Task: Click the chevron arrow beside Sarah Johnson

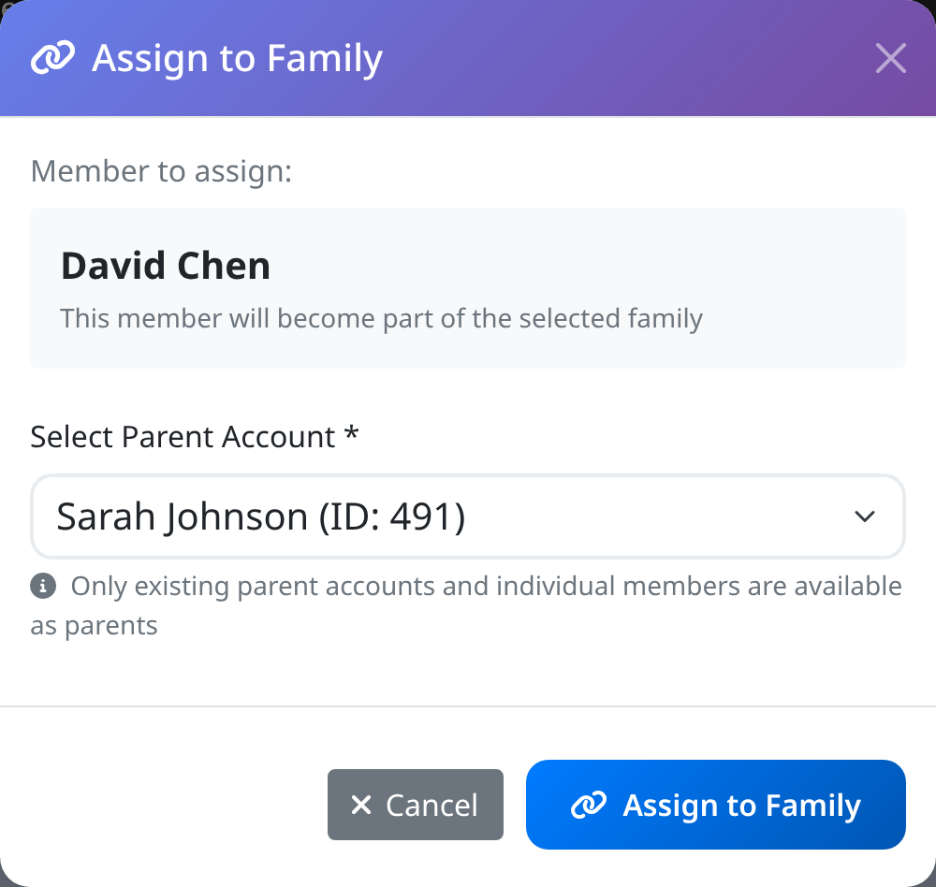Action: tap(864, 516)
